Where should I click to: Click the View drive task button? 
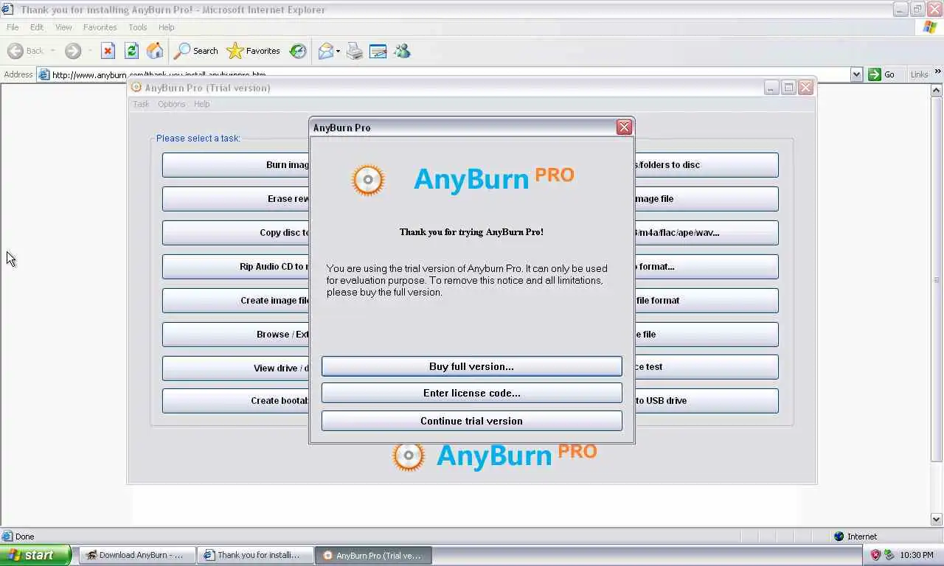click(x=236, y=368)
